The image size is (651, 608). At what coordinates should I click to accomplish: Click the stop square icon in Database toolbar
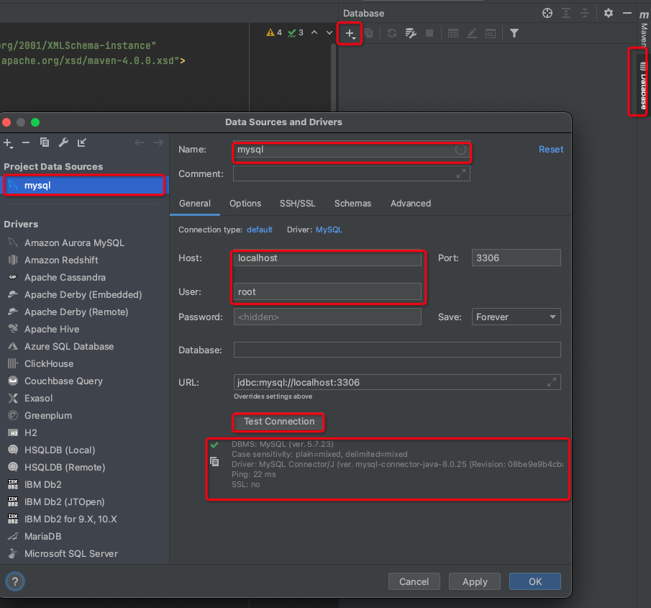[x=429, y=33]
